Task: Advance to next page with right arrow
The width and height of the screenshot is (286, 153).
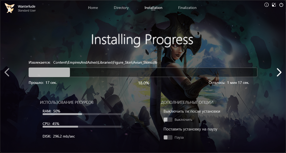Action: (x=279, y=72)
